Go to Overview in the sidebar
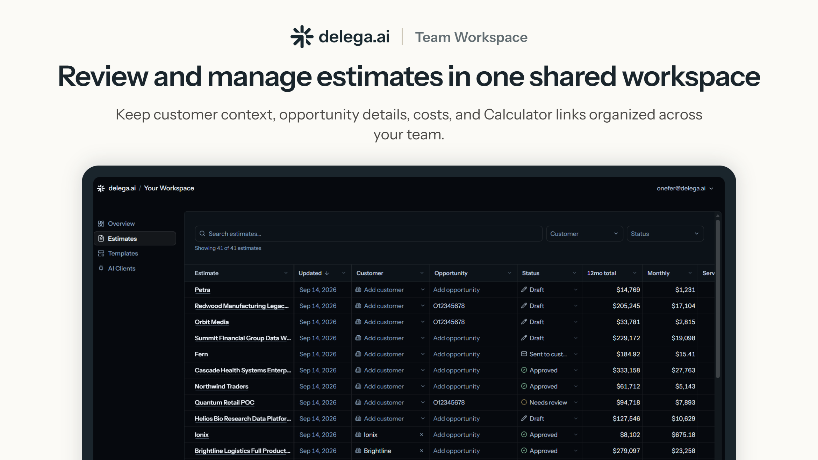This screenshot has height=460, width=818. click(135, 224)
